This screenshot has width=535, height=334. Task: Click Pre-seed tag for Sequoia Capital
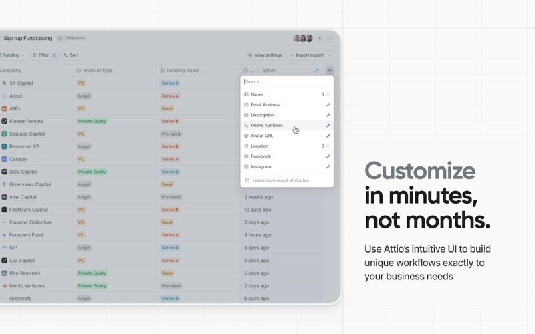(x=171, y=134)
